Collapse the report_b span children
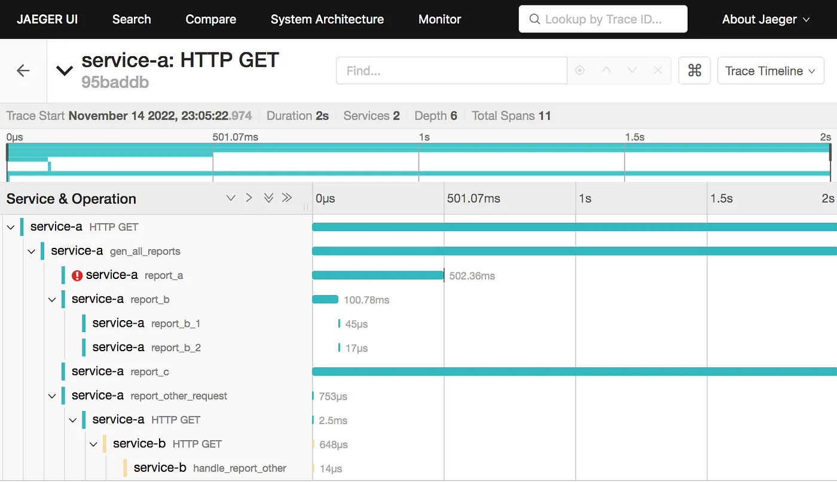The image size is (837, 482). [x=52, y=299]
